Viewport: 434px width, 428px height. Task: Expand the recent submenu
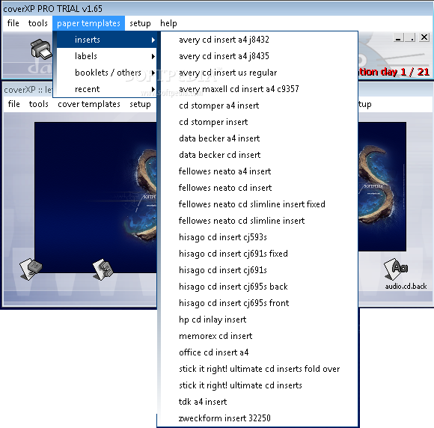pos(106,89)
